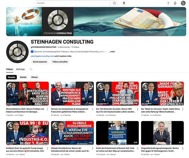Click '21 Aufrufe · vor 4 Wochen' text
This screenshot has height=158, width=189.
point(151,115)
